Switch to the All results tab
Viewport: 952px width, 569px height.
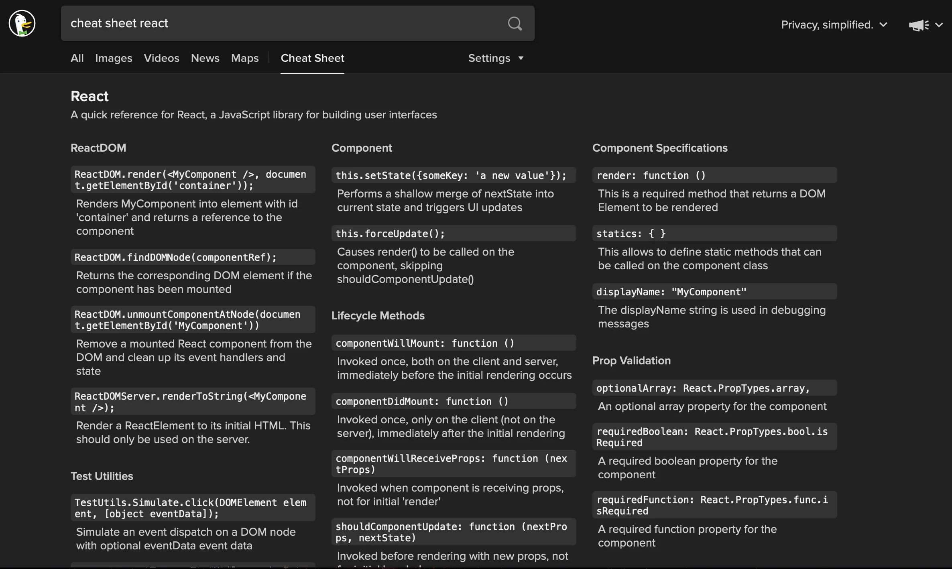coord(77,58)
